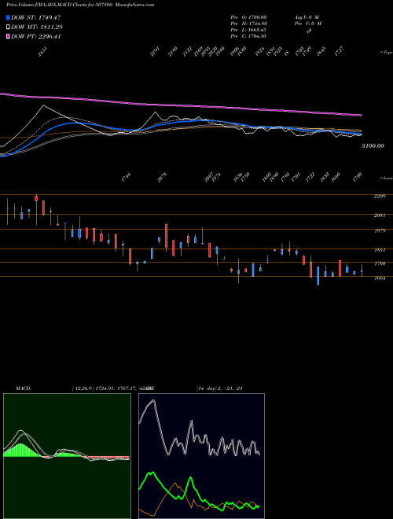Click the 1664 price axis label

pos(380,278)
